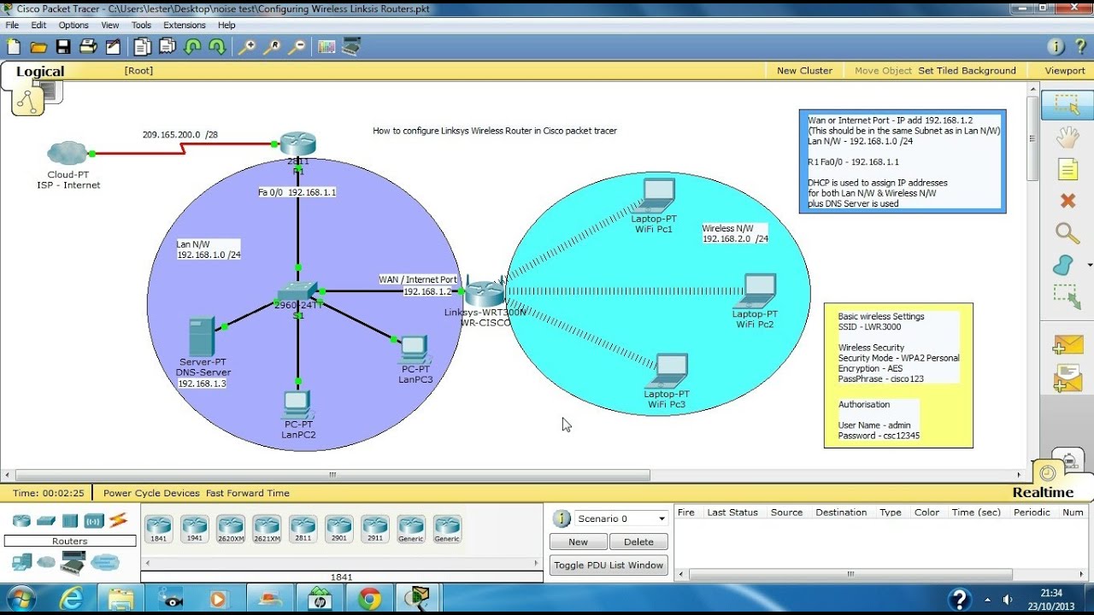Screen dimensions: 1094x615
Task: Print using the printer toolbar icon
Action: pos(88,47)
